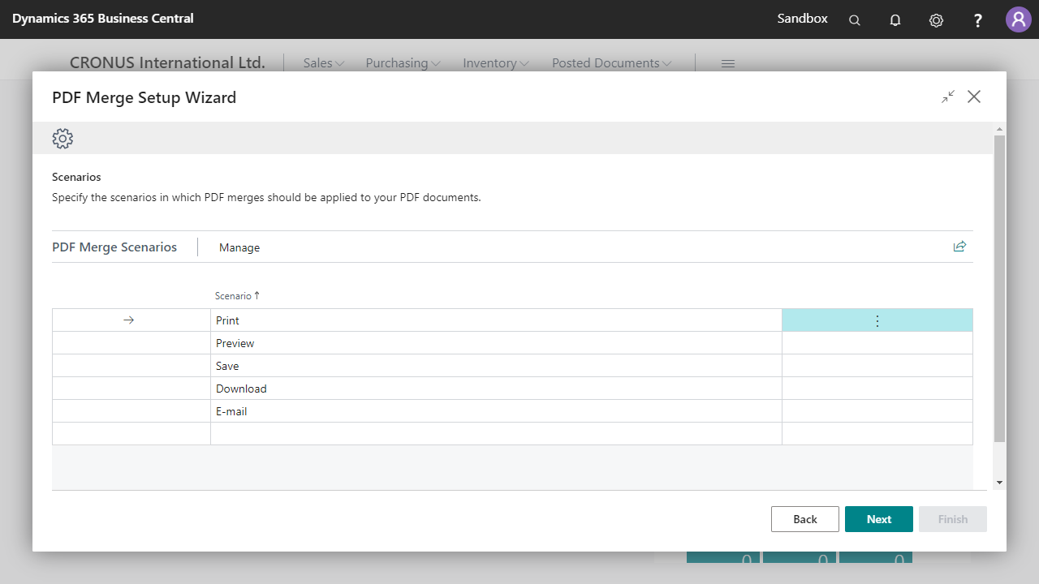Open the Settings gear in top bar
The image size is (1039, 584).
(936, 20)
